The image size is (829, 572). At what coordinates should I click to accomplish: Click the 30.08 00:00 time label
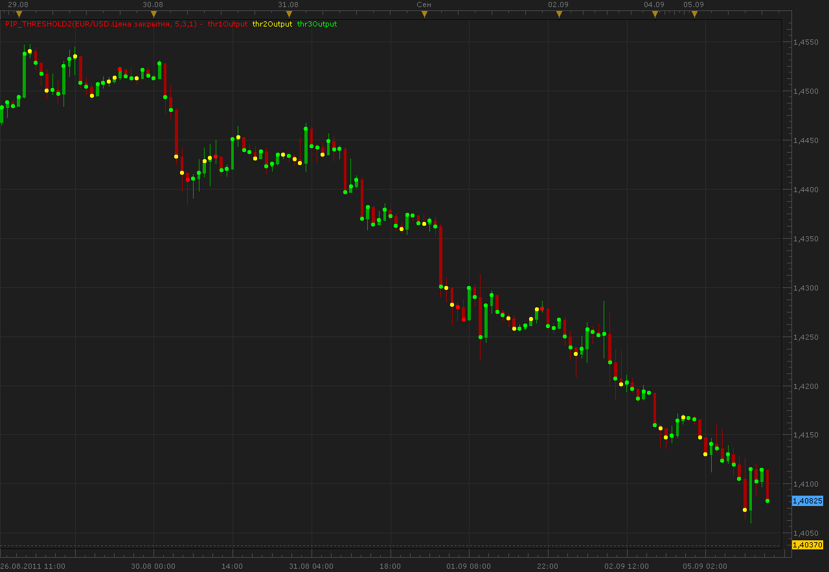pos(153,566)
